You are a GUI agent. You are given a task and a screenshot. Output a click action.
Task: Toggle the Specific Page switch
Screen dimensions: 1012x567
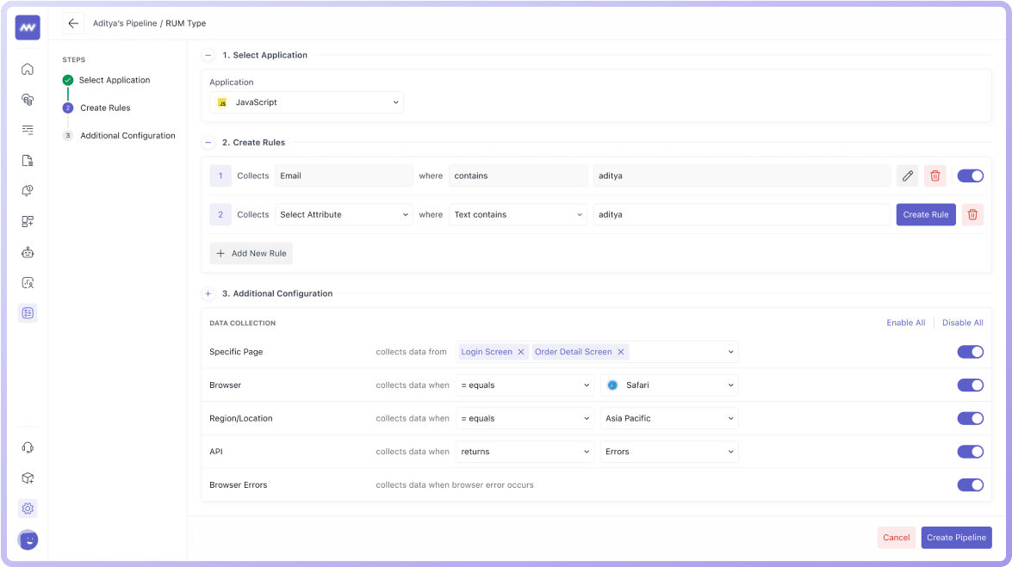click(x=970, y=352)
